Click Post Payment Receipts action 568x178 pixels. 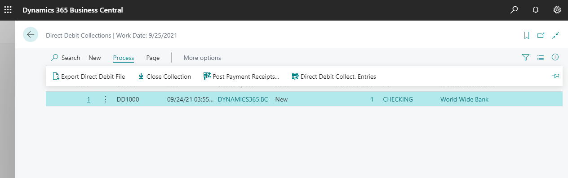point(241,76)
